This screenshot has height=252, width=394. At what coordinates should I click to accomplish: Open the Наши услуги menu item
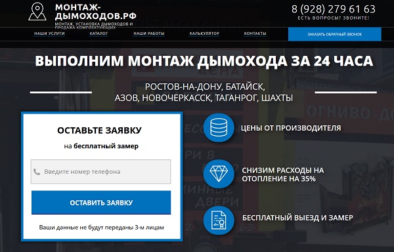click(x=49, y=33)
